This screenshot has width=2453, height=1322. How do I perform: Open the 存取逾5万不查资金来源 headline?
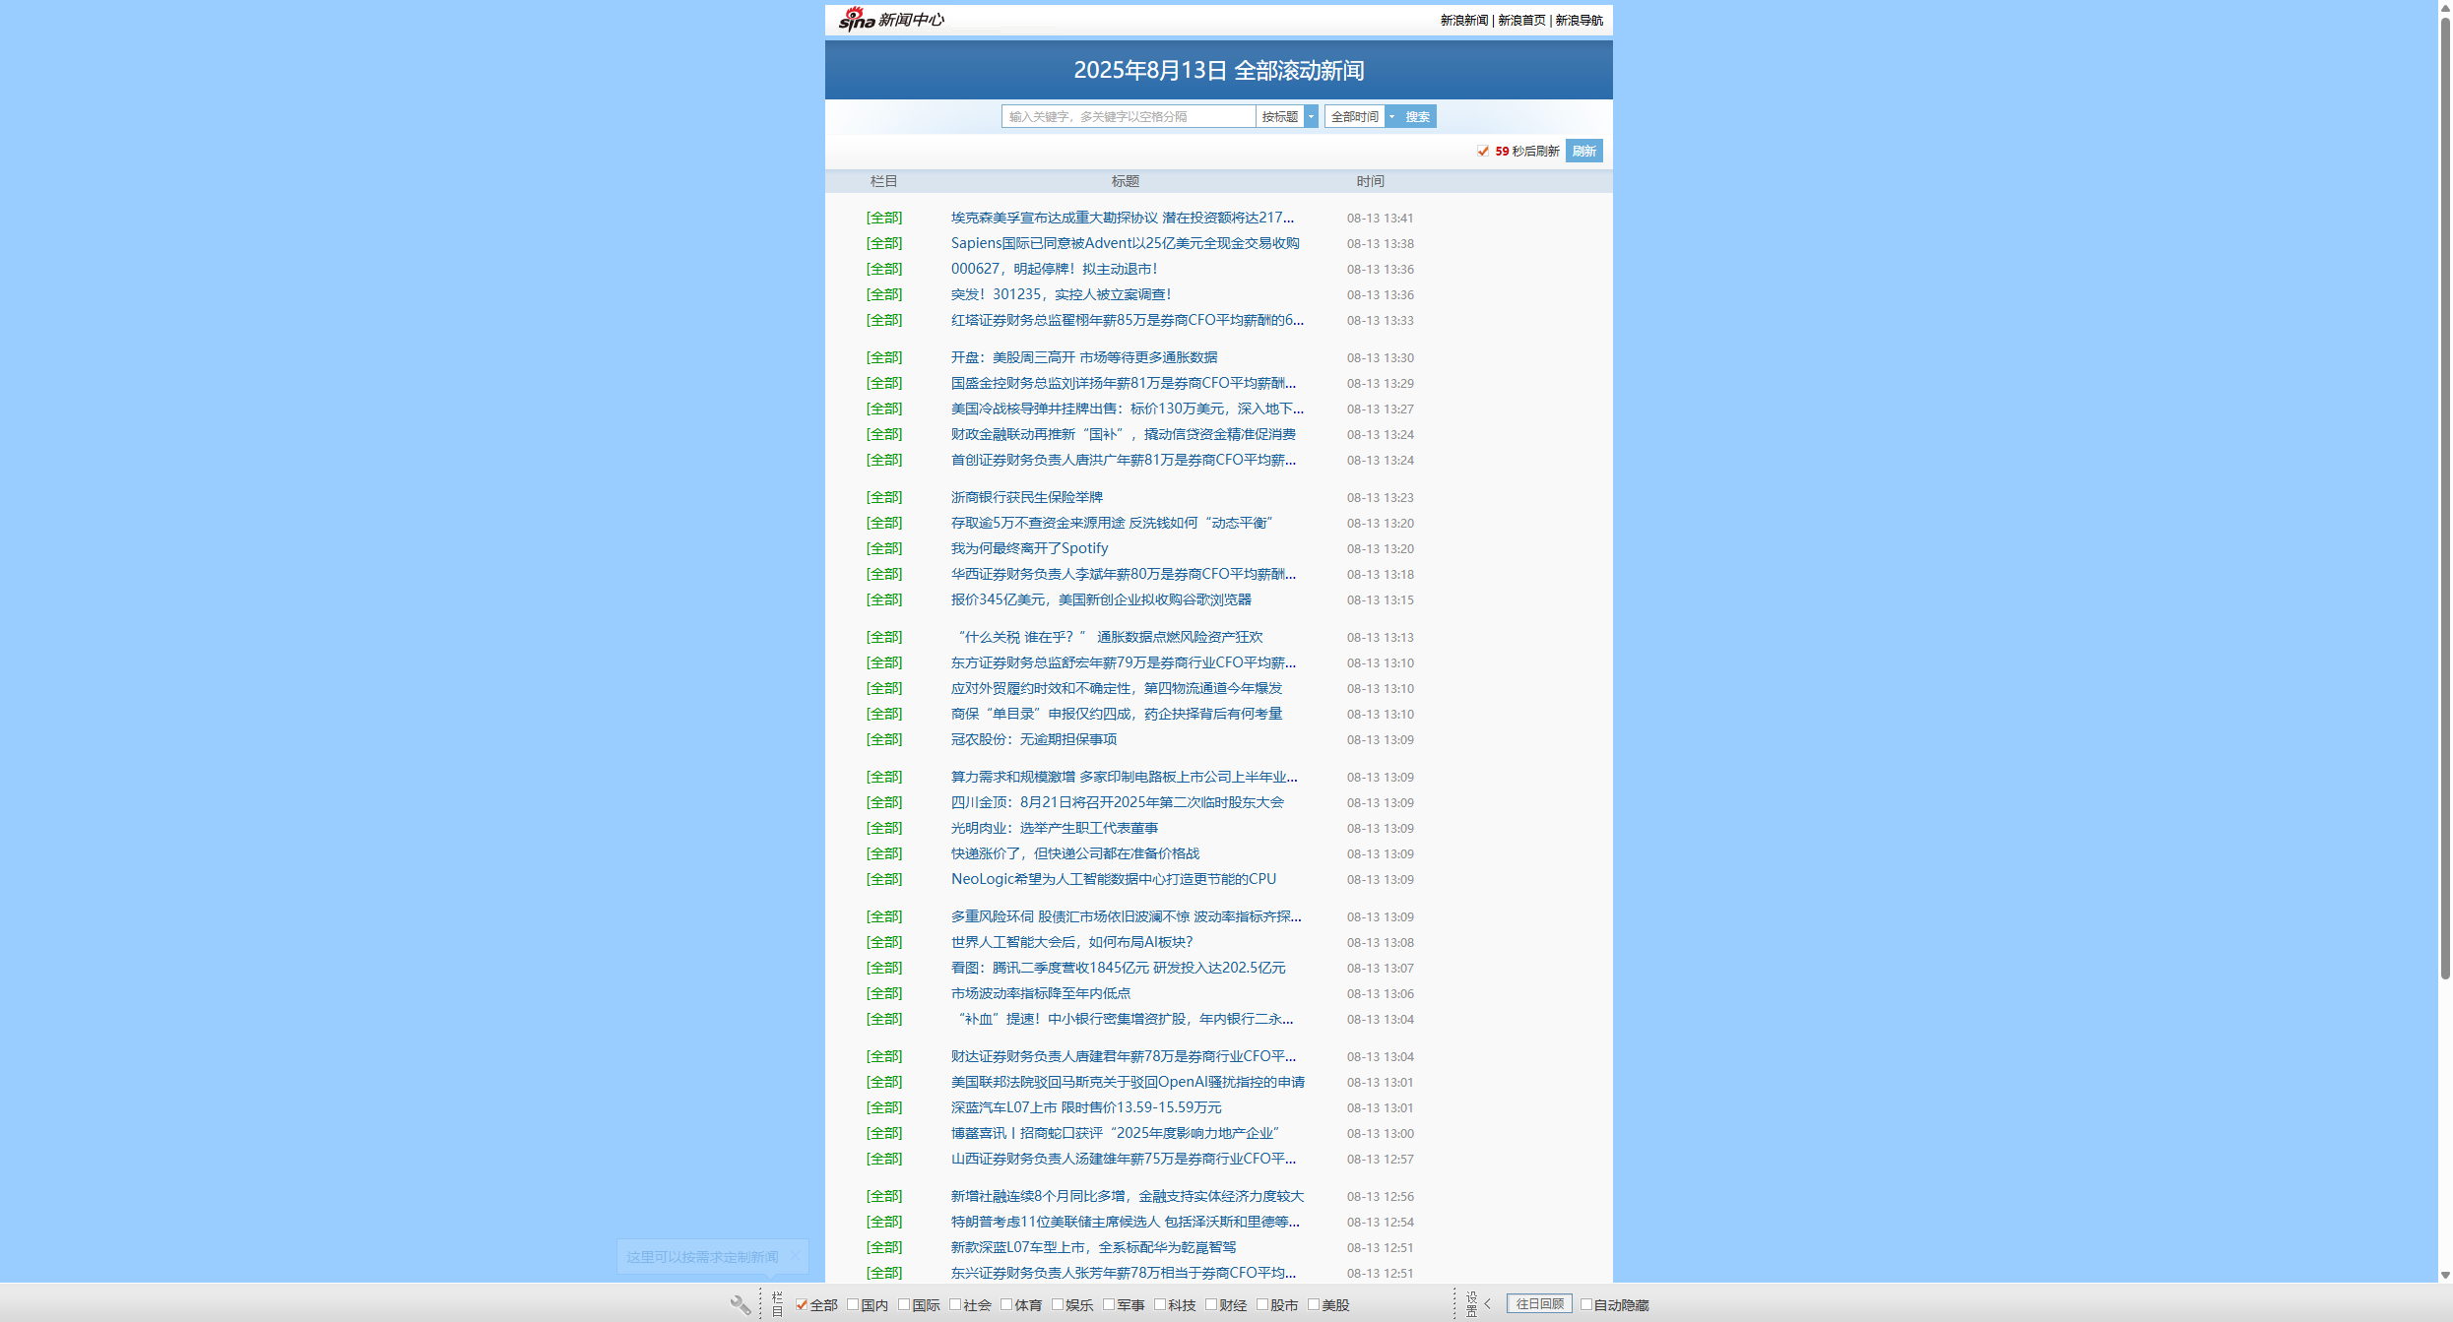click(1113, 523)
